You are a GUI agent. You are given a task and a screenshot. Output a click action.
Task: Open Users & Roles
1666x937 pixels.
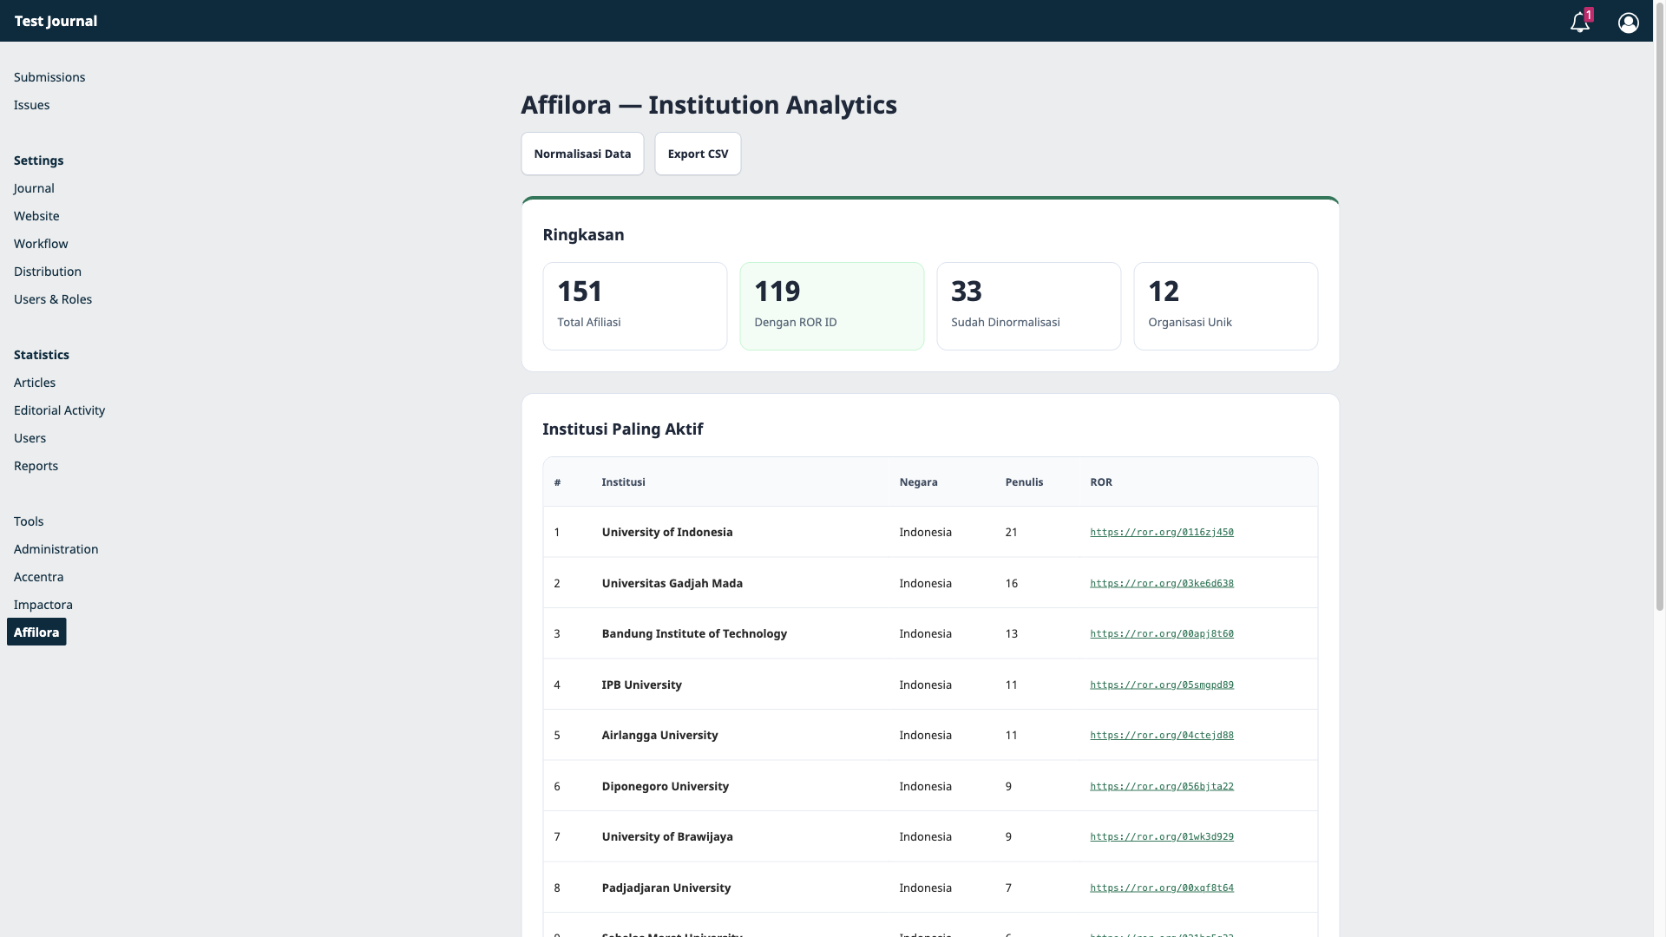(x=53, y=299)
